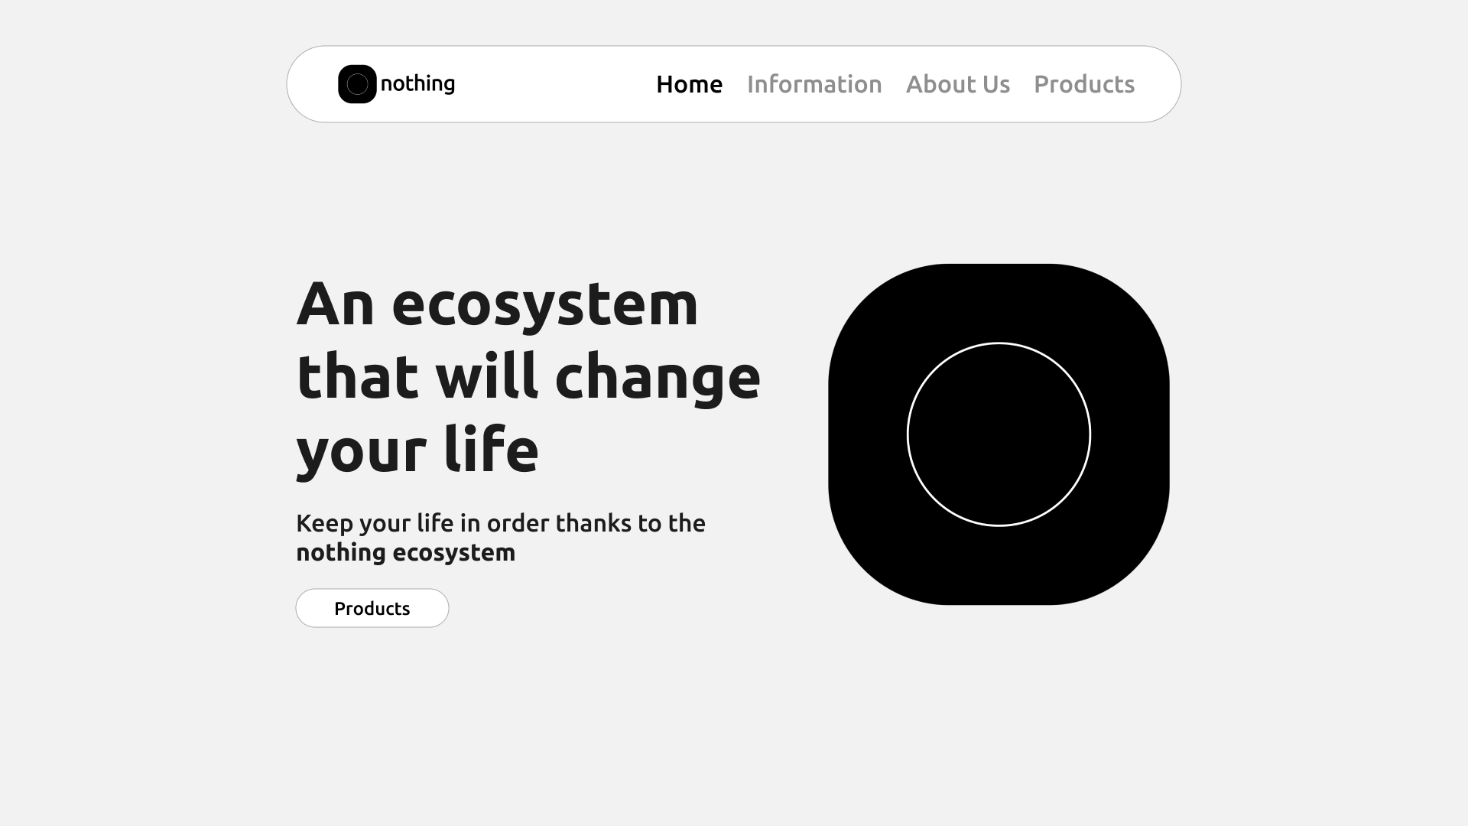This screenshot has width=1468, height=826.
Task: Open the Information nav item
Action: tap(814, 84)
